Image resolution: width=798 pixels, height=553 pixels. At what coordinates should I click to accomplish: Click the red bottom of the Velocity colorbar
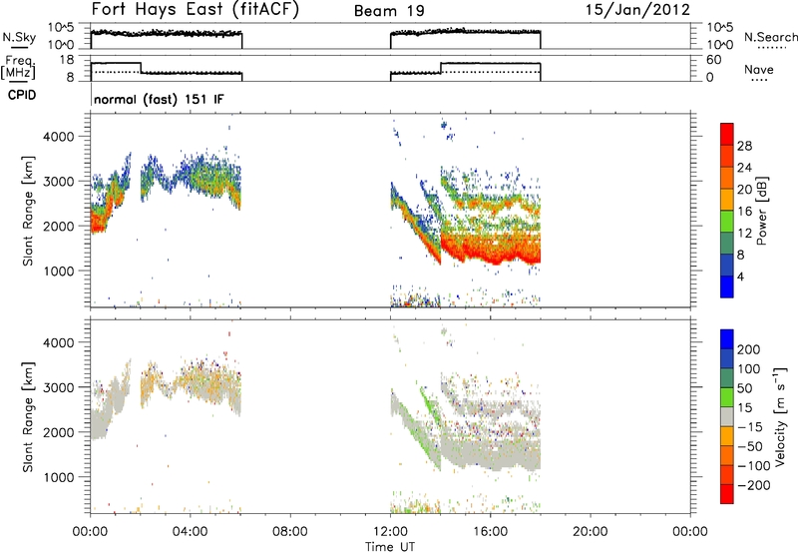(x=727, y=494)
